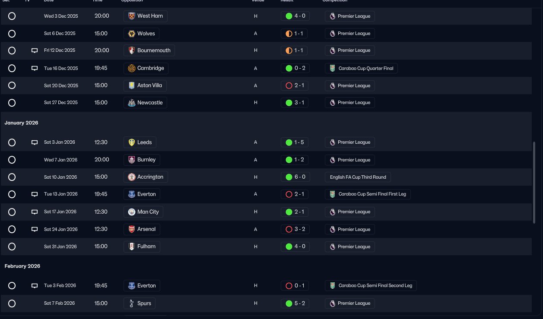Image resolution: width=543 pixels, height=319 pixels.
Task: Open Carabao Cup Semi Final Second Leg
Action: tap(371, 286)
